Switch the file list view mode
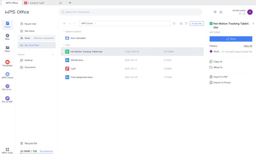The height and width of the screenshot is (160, 256). (181, 24)
